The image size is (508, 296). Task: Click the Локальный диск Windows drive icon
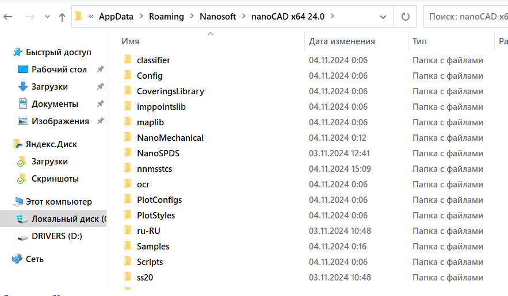point(22,219)
